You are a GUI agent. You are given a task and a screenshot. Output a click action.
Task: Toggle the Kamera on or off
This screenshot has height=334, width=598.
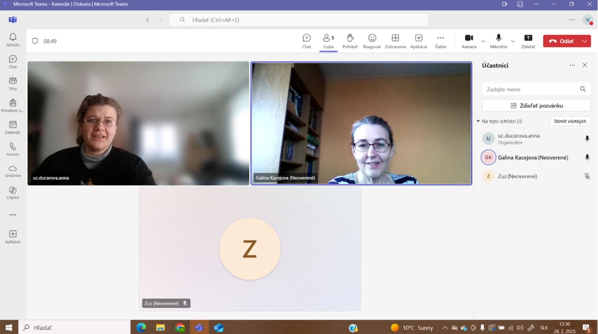(x=469, y=41)
